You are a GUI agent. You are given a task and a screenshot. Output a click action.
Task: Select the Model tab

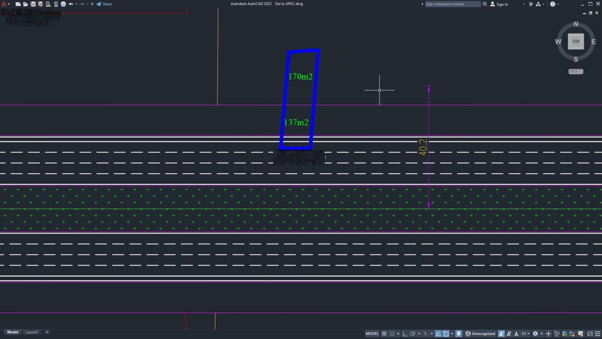tap(12, 332)
